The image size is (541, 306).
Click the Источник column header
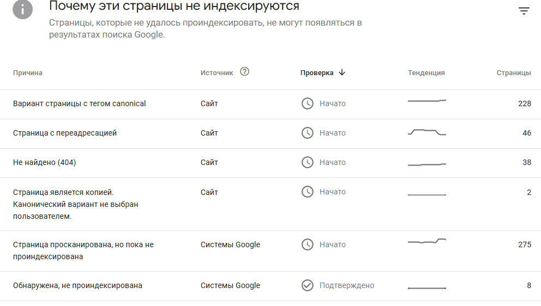point(217,73)
